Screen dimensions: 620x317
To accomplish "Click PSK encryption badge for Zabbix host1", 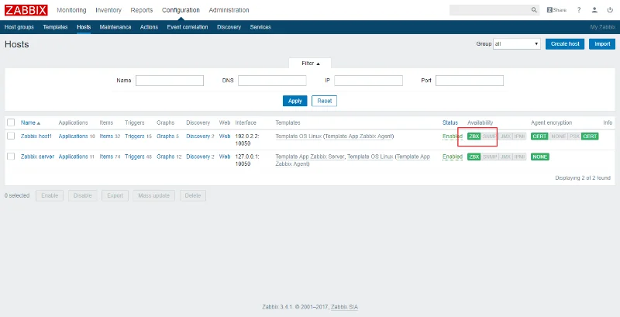I will (574, 136).
